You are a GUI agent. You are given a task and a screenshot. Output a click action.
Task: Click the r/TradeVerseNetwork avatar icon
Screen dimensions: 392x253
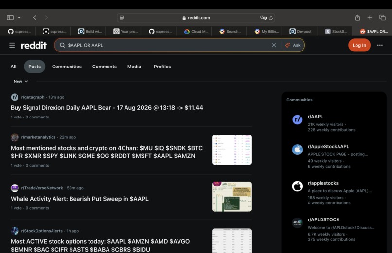pyautogui.click(x=15, y=188)
